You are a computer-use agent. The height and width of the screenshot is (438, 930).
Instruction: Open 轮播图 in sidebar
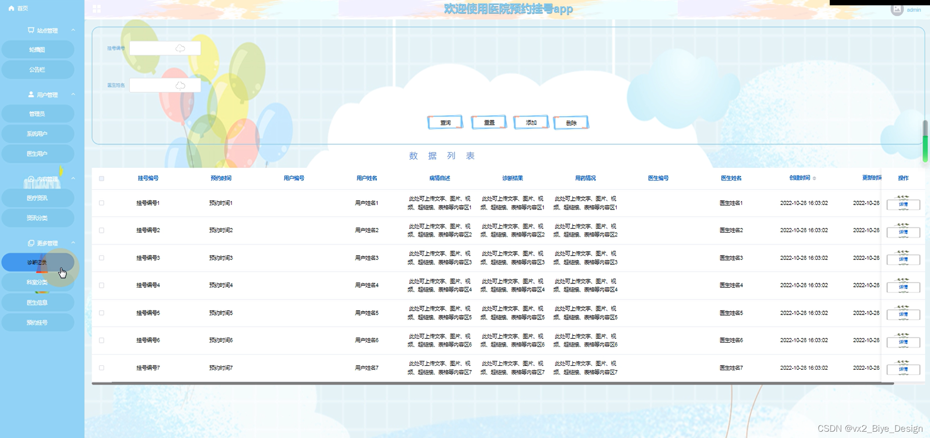(x=38, y=49)
